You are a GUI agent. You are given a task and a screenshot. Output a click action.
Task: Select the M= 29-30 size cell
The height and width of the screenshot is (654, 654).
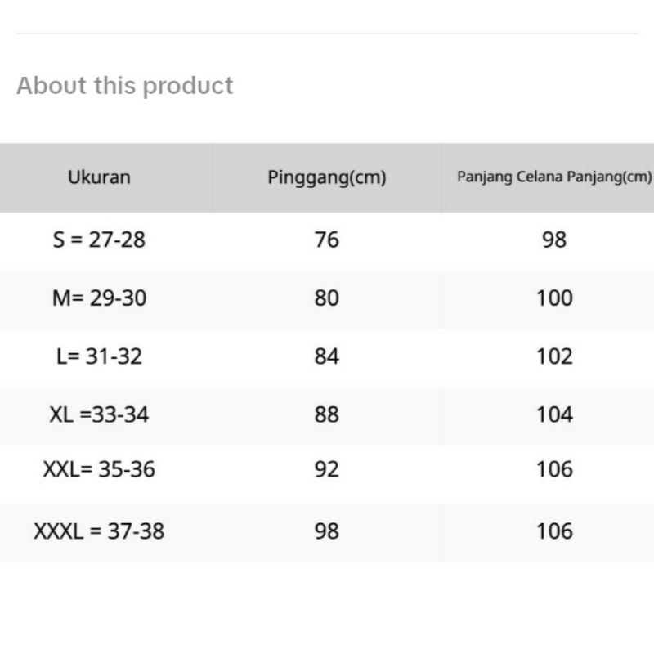99,298
